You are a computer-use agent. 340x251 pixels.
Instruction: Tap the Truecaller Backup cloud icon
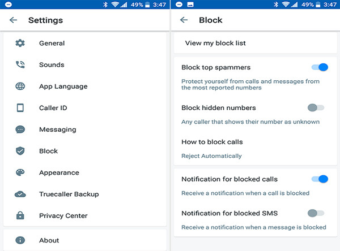(x=20, y=194)
